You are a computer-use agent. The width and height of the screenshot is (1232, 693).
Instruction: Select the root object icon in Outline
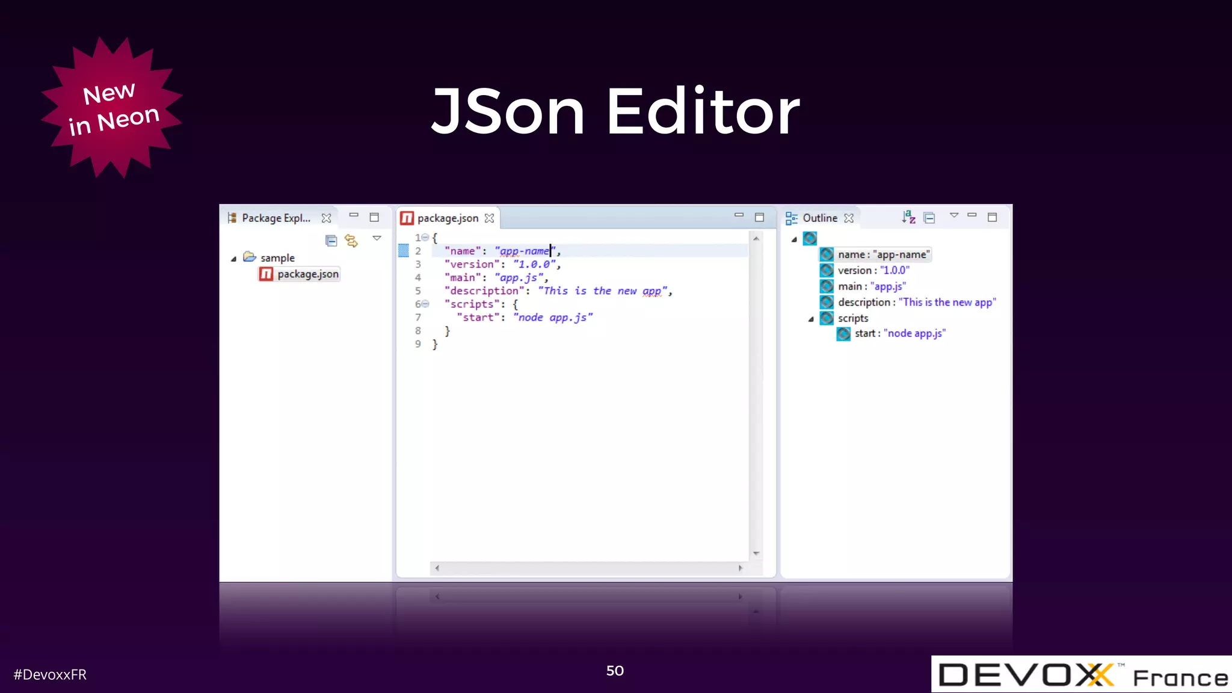[810, 238]
